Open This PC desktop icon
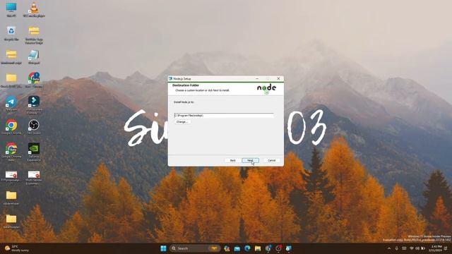452x254 pixels. 11,9
